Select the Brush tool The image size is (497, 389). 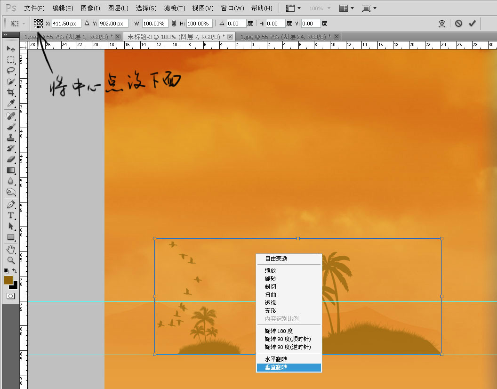(11, 127)
